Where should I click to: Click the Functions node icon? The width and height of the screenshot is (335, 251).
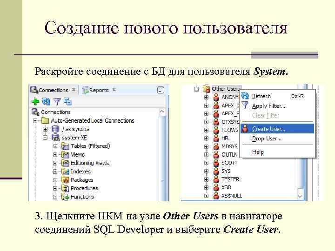[65, 197]
